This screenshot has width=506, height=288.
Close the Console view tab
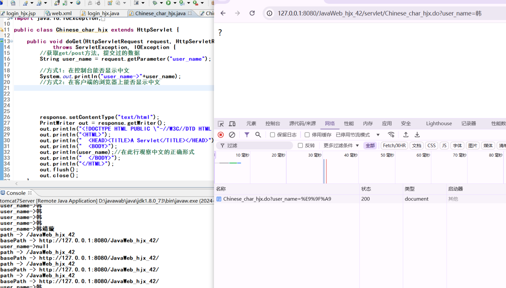click(30, 193)
